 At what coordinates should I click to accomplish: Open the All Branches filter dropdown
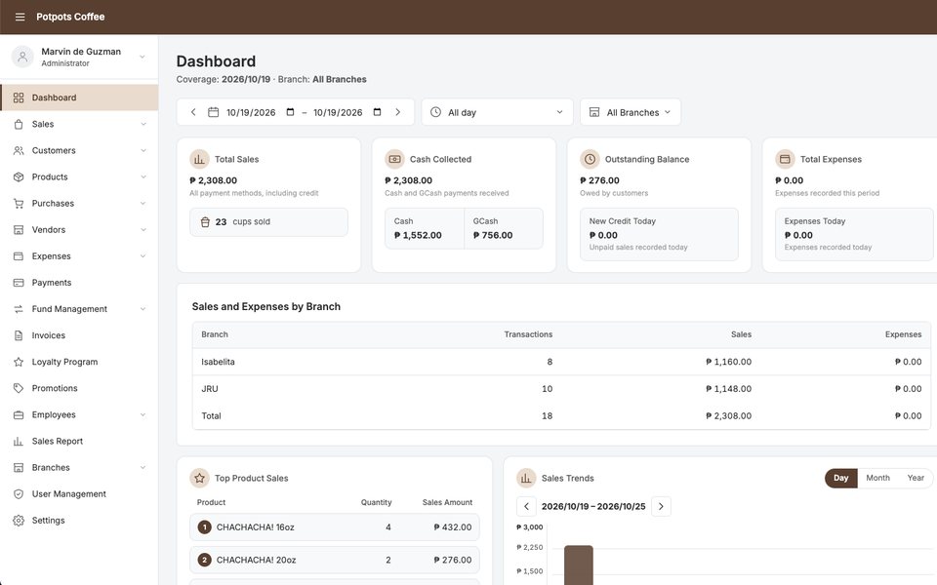631,112
